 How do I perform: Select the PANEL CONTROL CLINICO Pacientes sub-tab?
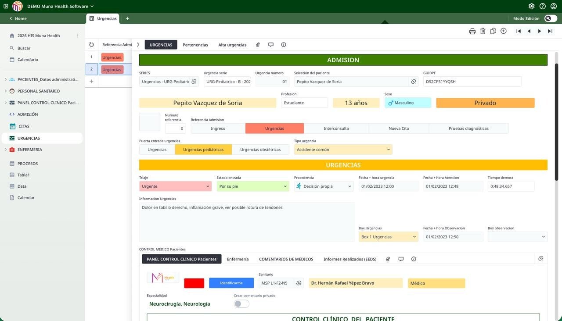182,259
